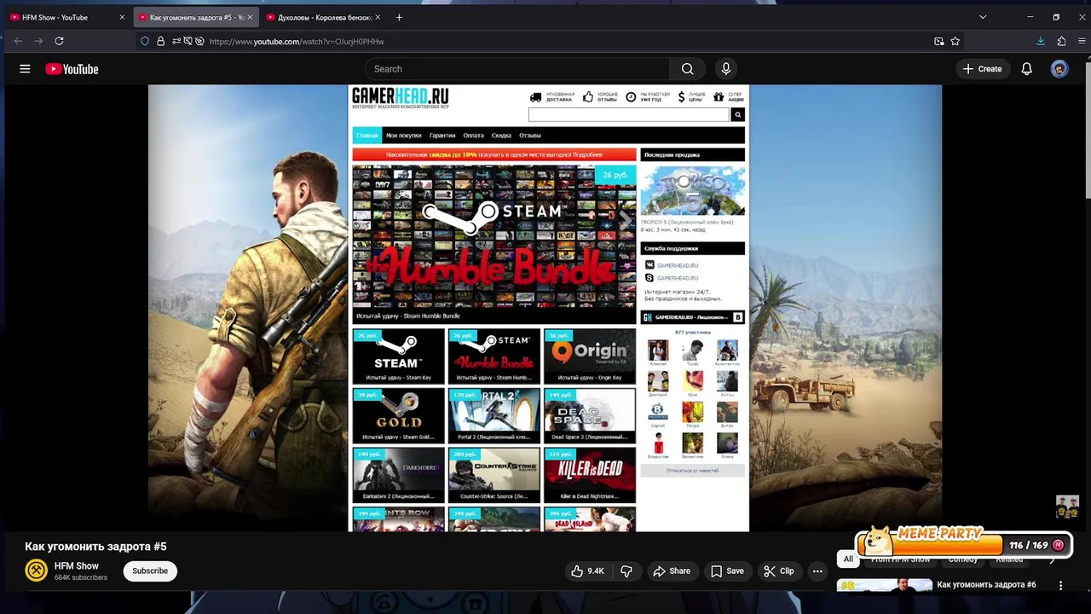Like the video with thumbs up
1091x614 pixels.
pos(588,571)
